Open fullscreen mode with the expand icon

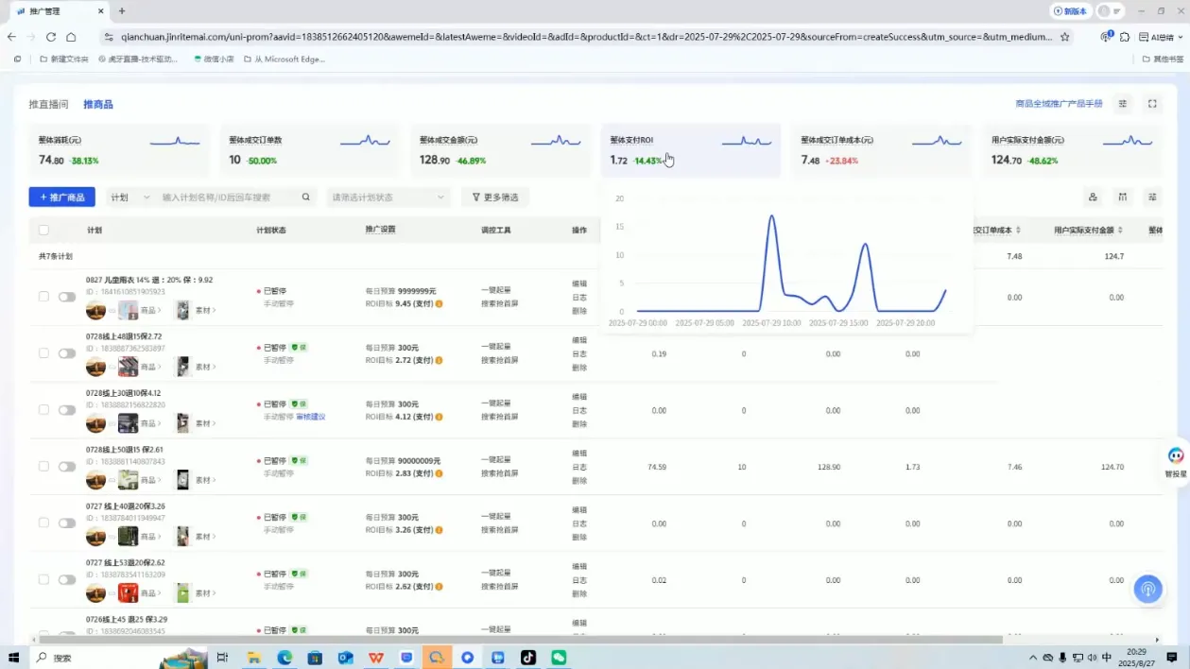pyautogui.click(x=1152, y=104)
